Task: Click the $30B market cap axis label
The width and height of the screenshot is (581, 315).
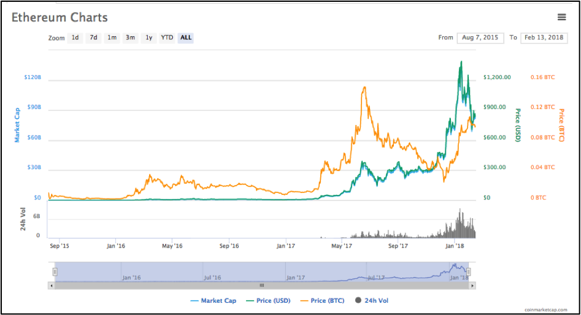Action: pyautogui.click(x=34, y=168)
